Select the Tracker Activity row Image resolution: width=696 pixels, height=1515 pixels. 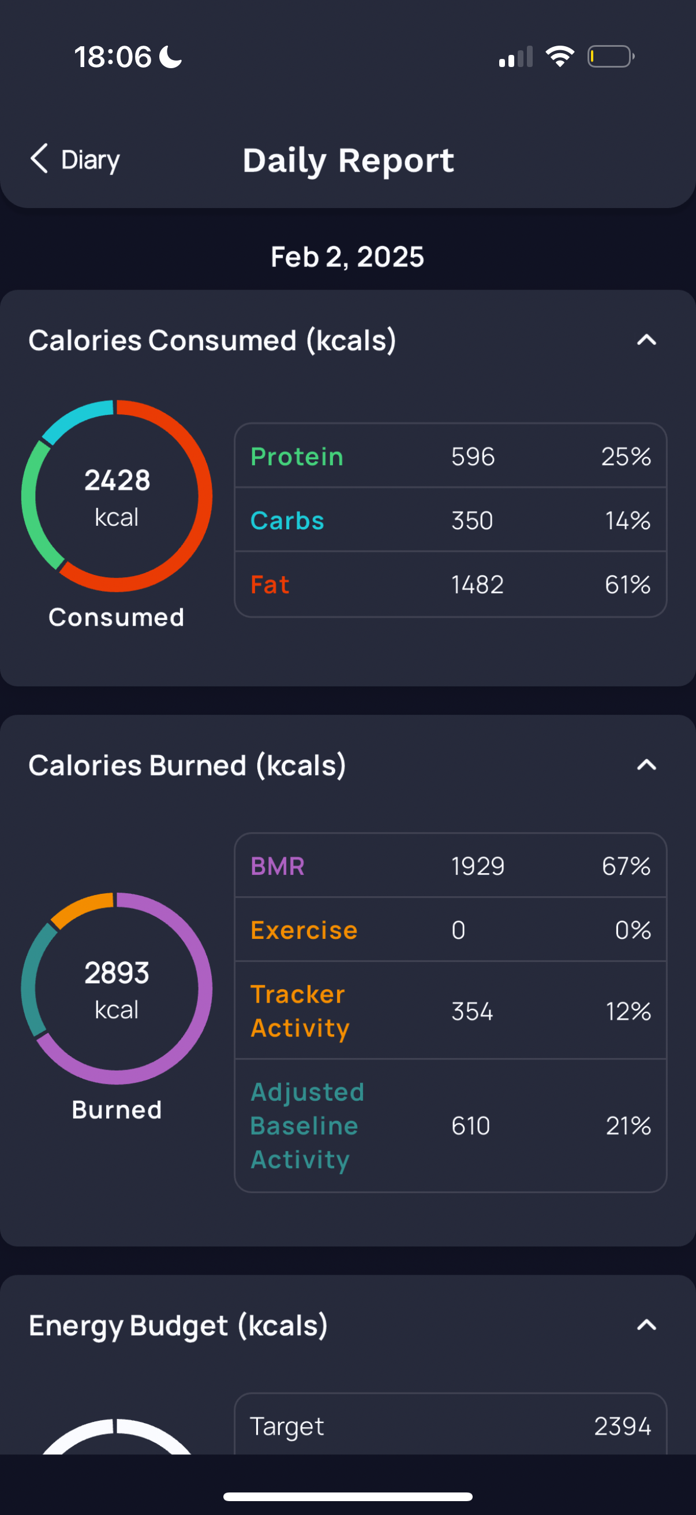[x=451, y=1011]
